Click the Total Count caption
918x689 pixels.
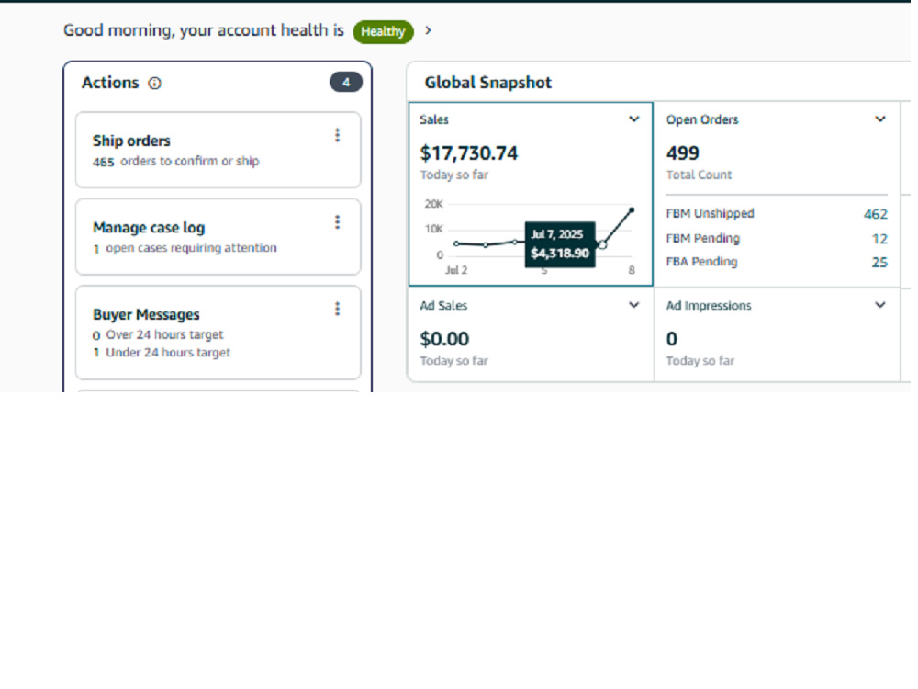[699, 175]
